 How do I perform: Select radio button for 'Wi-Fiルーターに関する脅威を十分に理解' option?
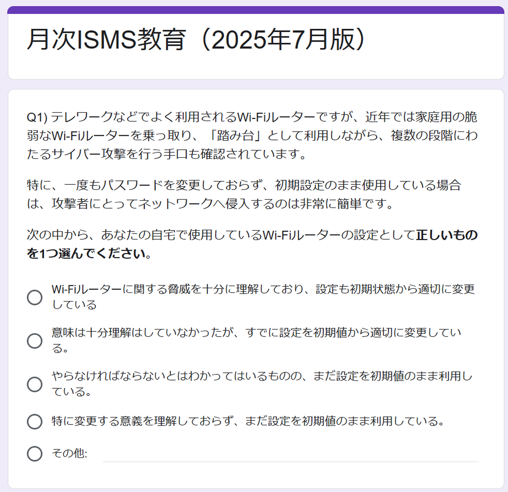tap(35, 297)
